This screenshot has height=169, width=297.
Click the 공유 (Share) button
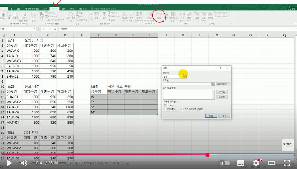292,9
